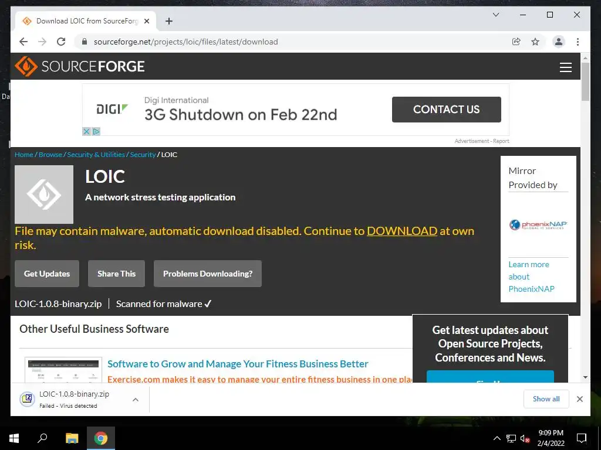This screenshot has height=450, width=601.
Task: Expand the download item options chevron
Action: tap(136, 400)
